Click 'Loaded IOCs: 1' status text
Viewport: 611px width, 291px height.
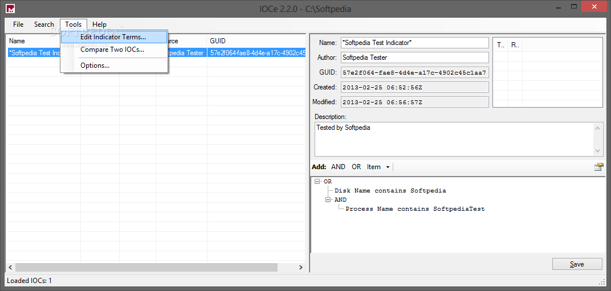[x=29, y=281]
